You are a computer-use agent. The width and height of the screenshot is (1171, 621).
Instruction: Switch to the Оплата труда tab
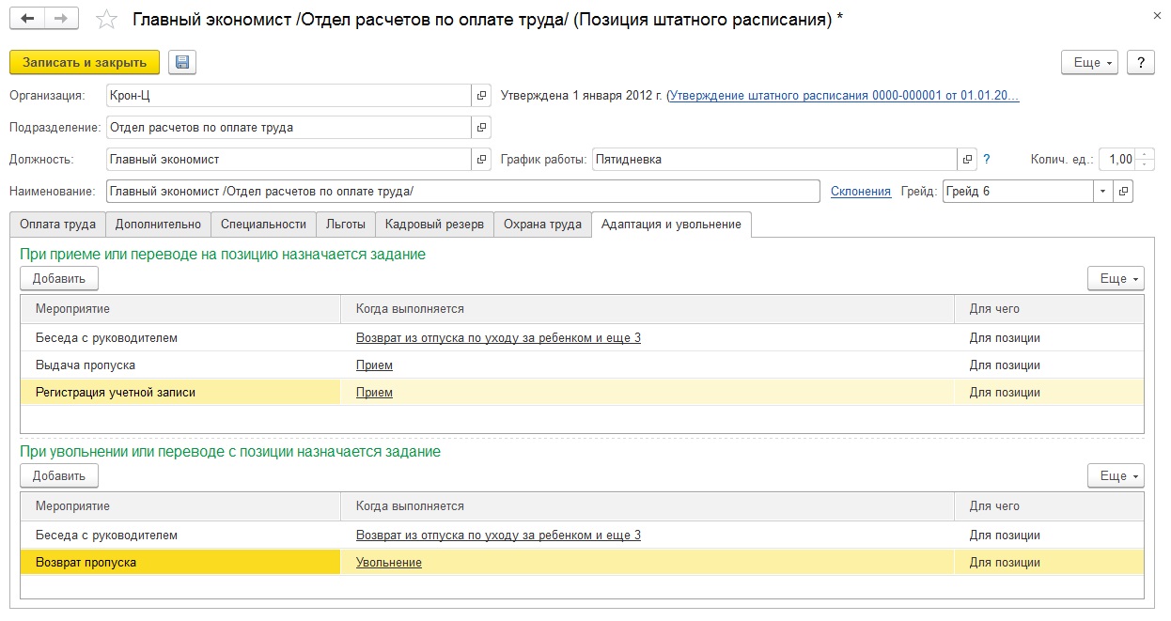pos(57,225)
